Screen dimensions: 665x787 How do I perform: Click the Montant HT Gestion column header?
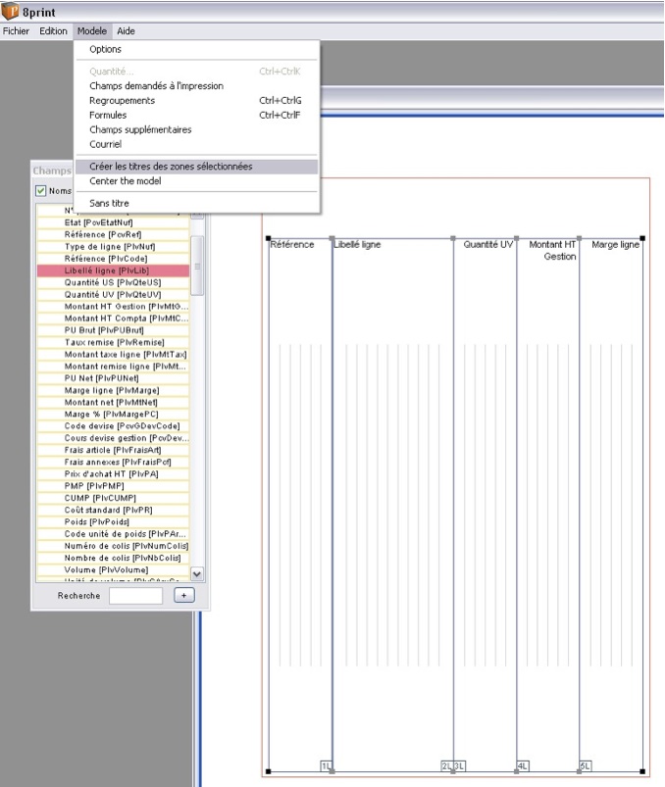point(551,251)
